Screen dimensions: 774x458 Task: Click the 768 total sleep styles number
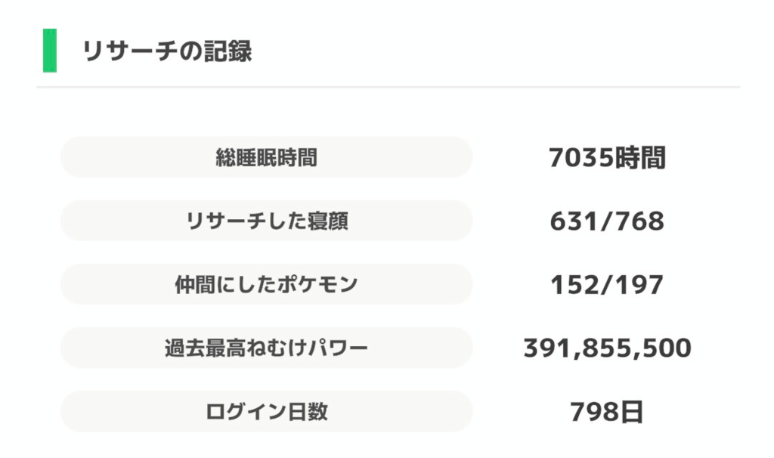641,221
